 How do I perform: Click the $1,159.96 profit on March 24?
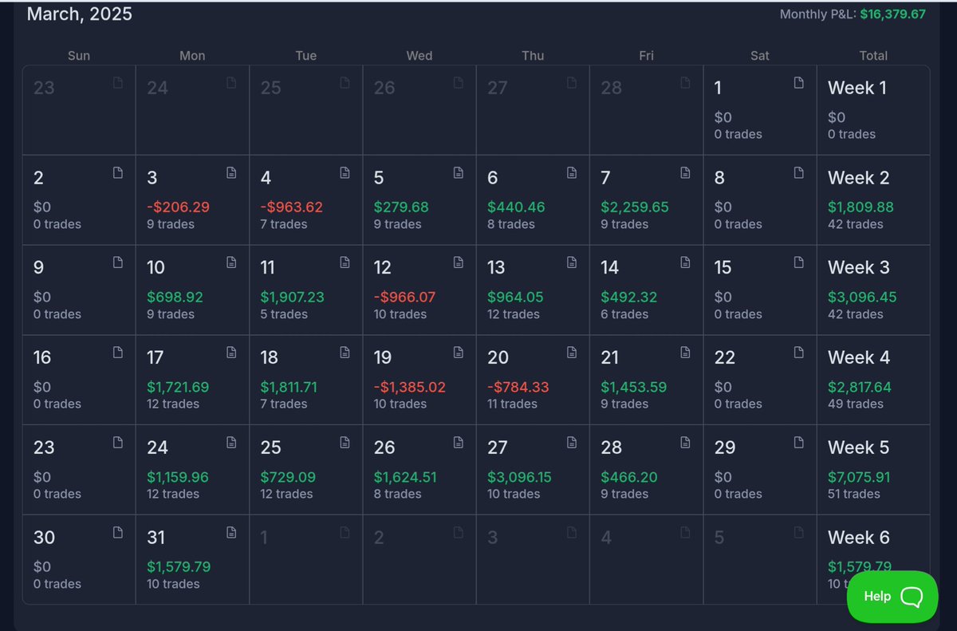178,477
